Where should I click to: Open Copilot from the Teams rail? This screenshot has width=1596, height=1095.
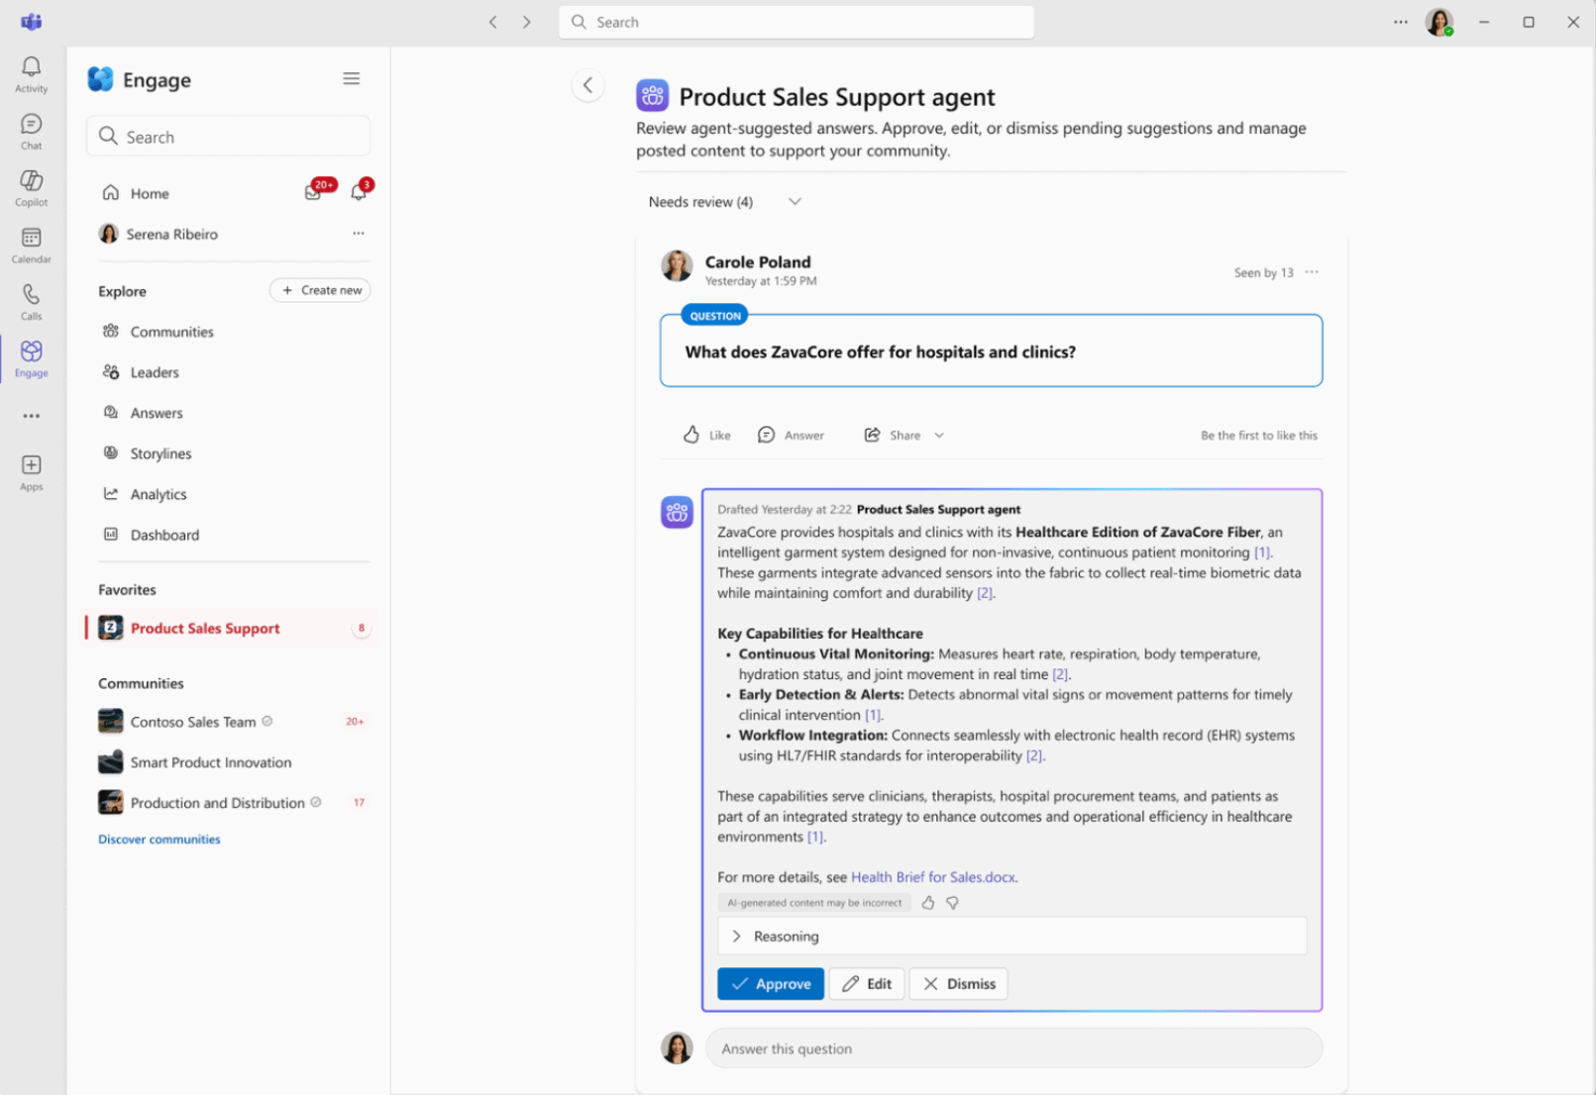(31, 186)
